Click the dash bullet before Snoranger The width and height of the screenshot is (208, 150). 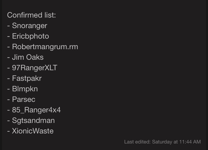9,26
